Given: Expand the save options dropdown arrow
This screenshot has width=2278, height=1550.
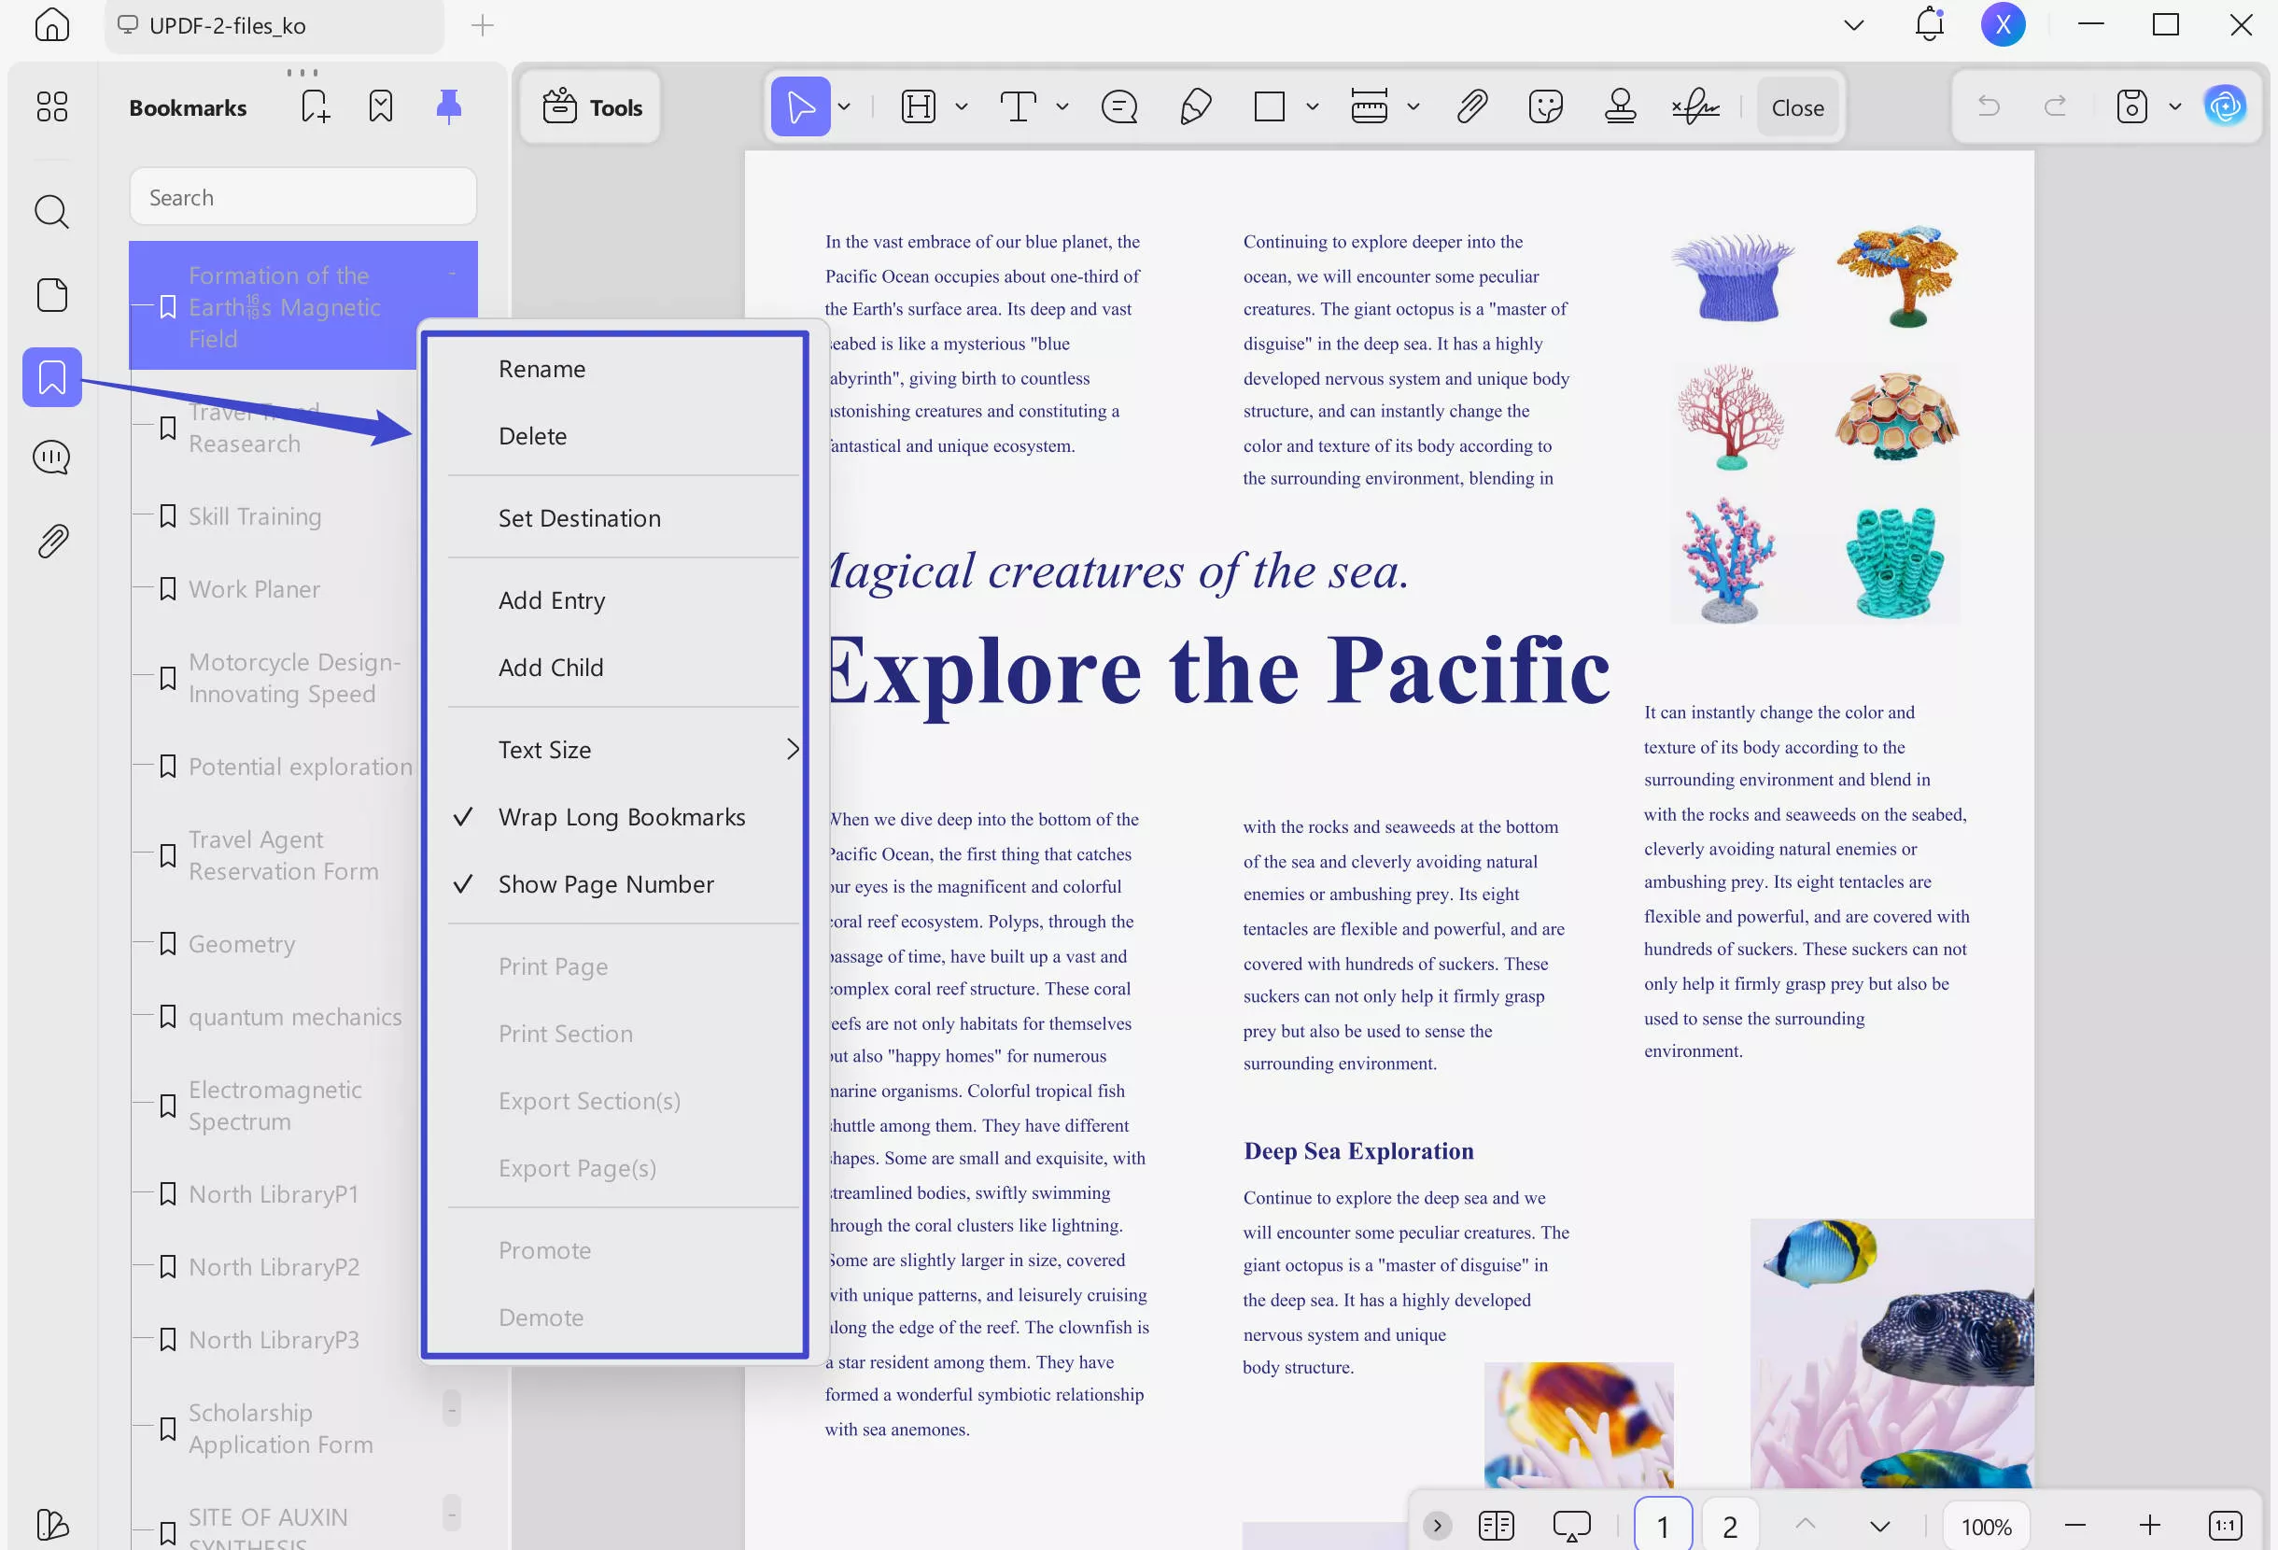Looking at the screenshot, I should click(2174, 106).
